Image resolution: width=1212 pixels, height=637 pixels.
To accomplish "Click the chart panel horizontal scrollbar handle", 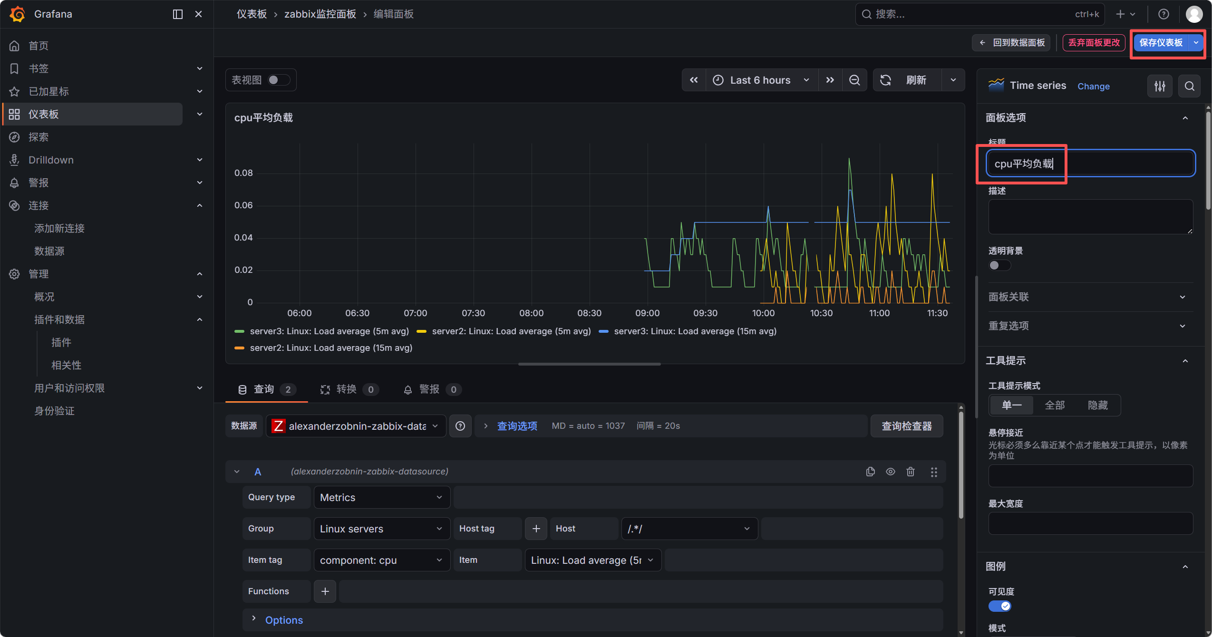I will pos(589,364).
